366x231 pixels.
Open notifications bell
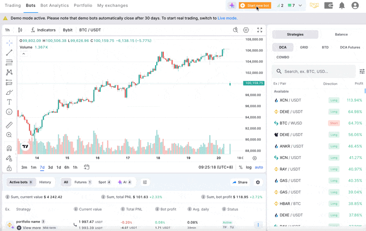coord(342,5)
